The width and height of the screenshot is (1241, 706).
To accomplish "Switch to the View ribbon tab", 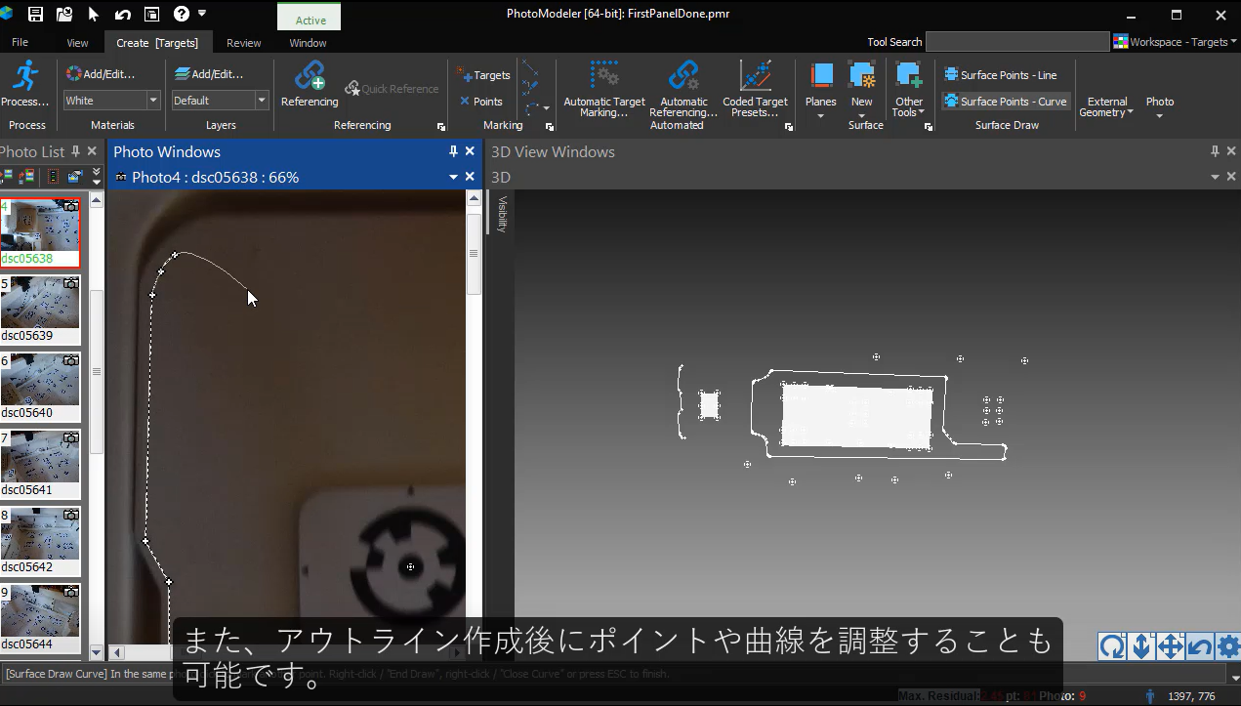I will (77, 43).
